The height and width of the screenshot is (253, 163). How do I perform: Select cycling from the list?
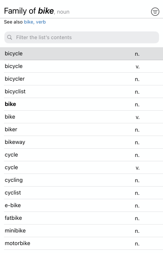point(83,180)
